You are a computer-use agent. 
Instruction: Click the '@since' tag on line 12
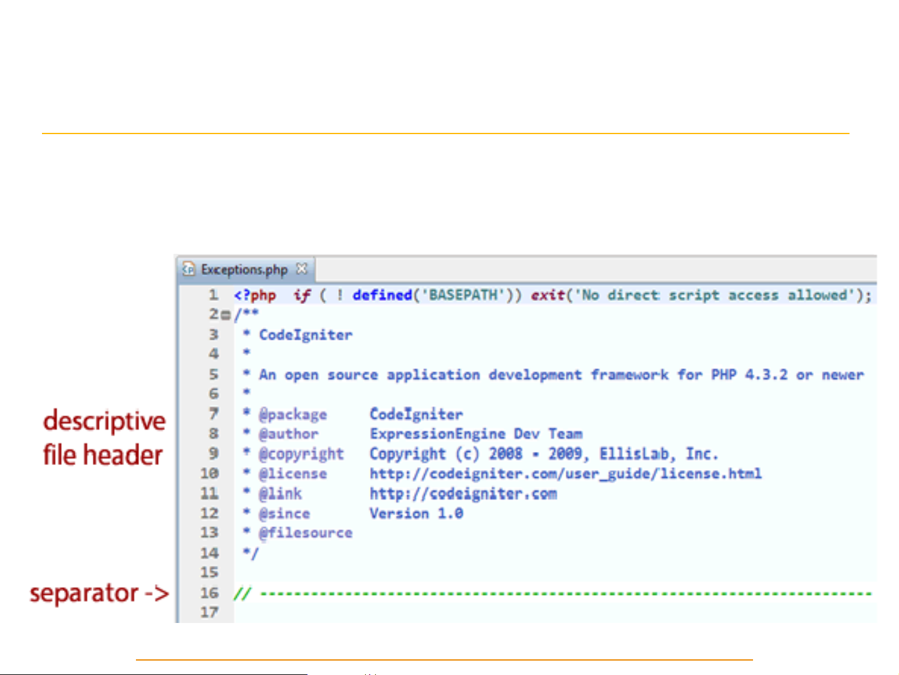284,514
